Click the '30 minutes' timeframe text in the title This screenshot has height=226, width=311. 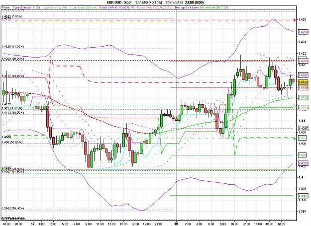pos(174,2)
